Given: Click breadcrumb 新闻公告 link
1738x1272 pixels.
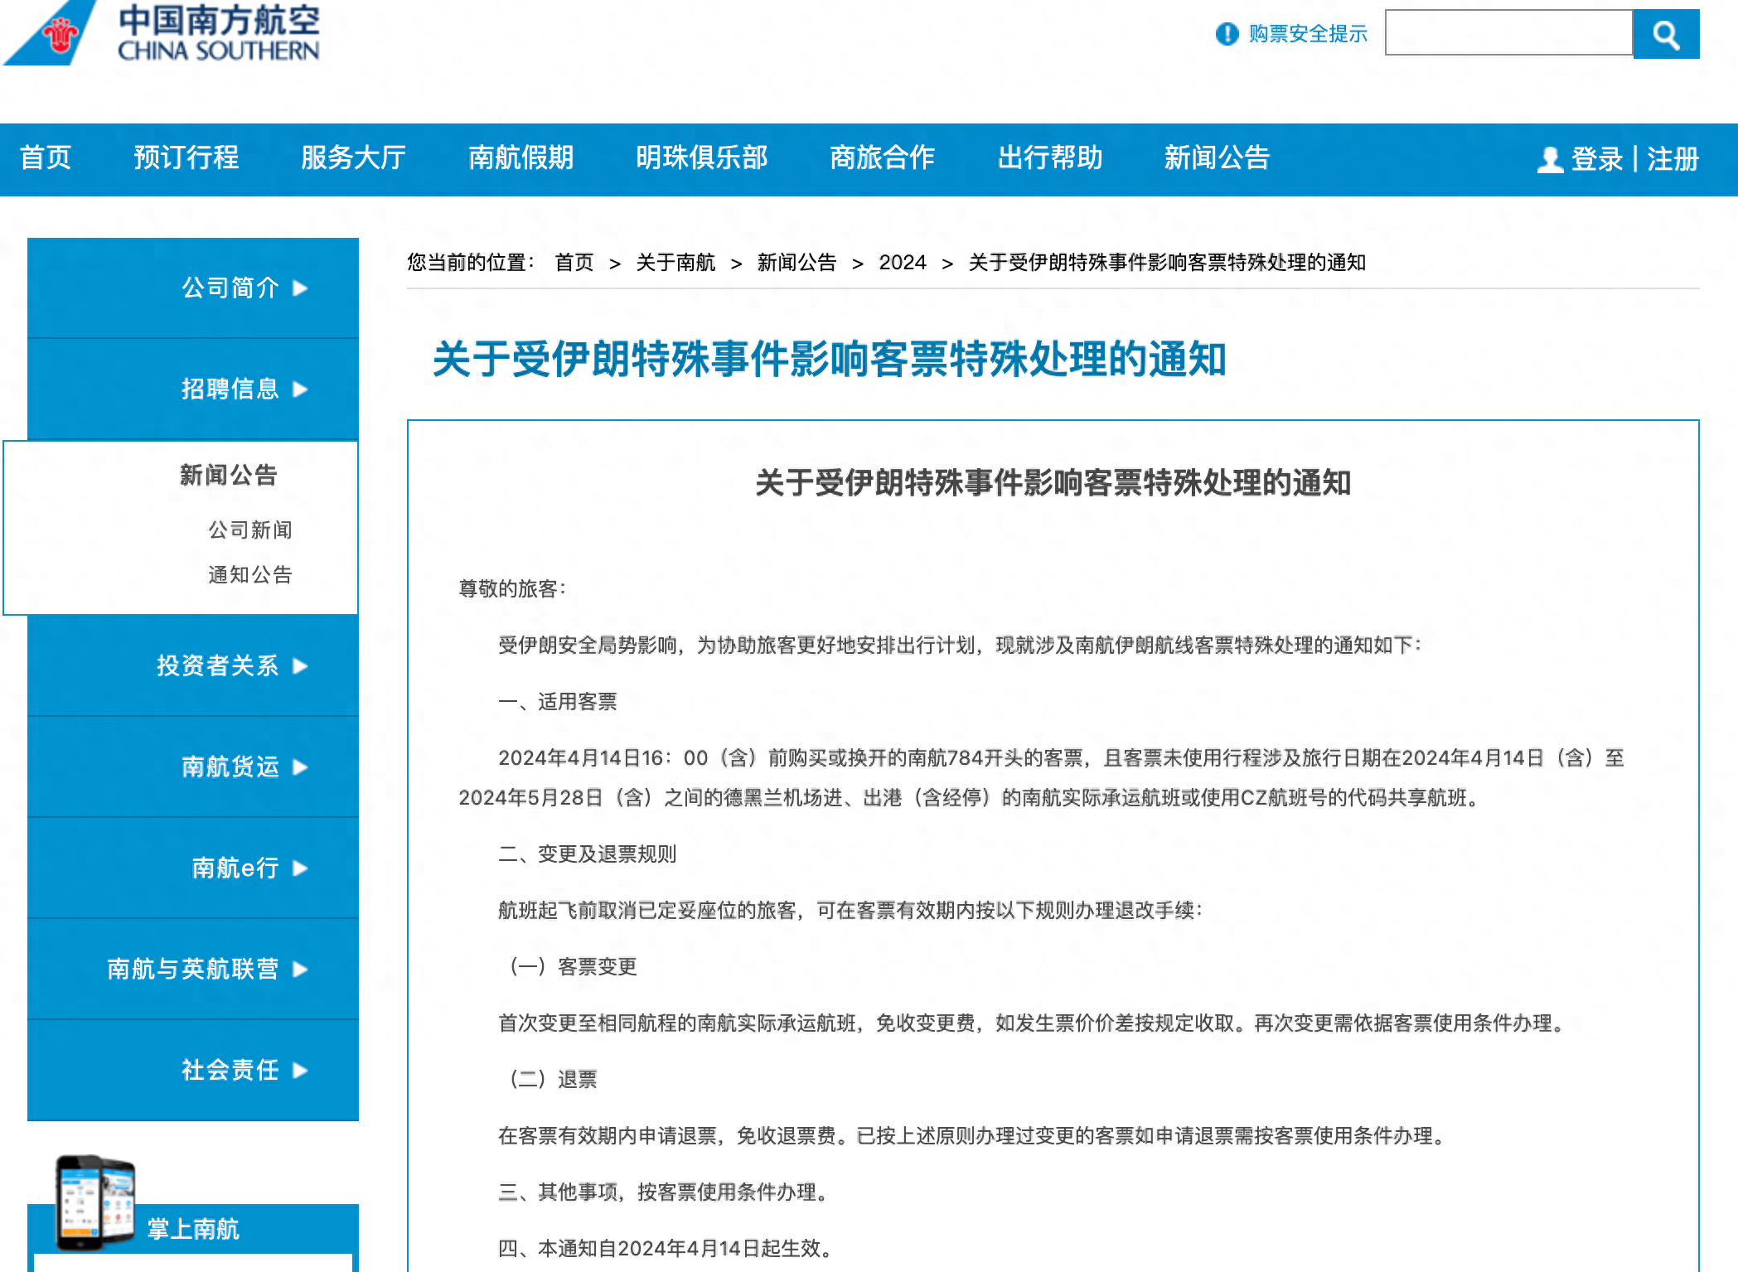Looking at the screenshot, I should (x=796, y=263).
